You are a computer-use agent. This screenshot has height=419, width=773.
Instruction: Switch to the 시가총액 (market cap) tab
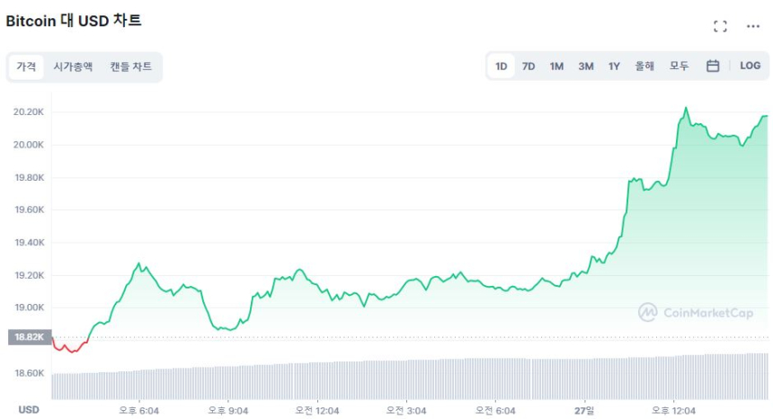73,67
